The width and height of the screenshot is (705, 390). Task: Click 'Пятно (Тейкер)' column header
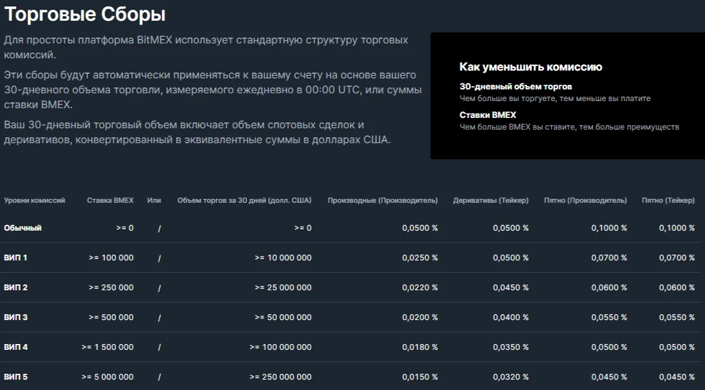(x=668, y=200)
